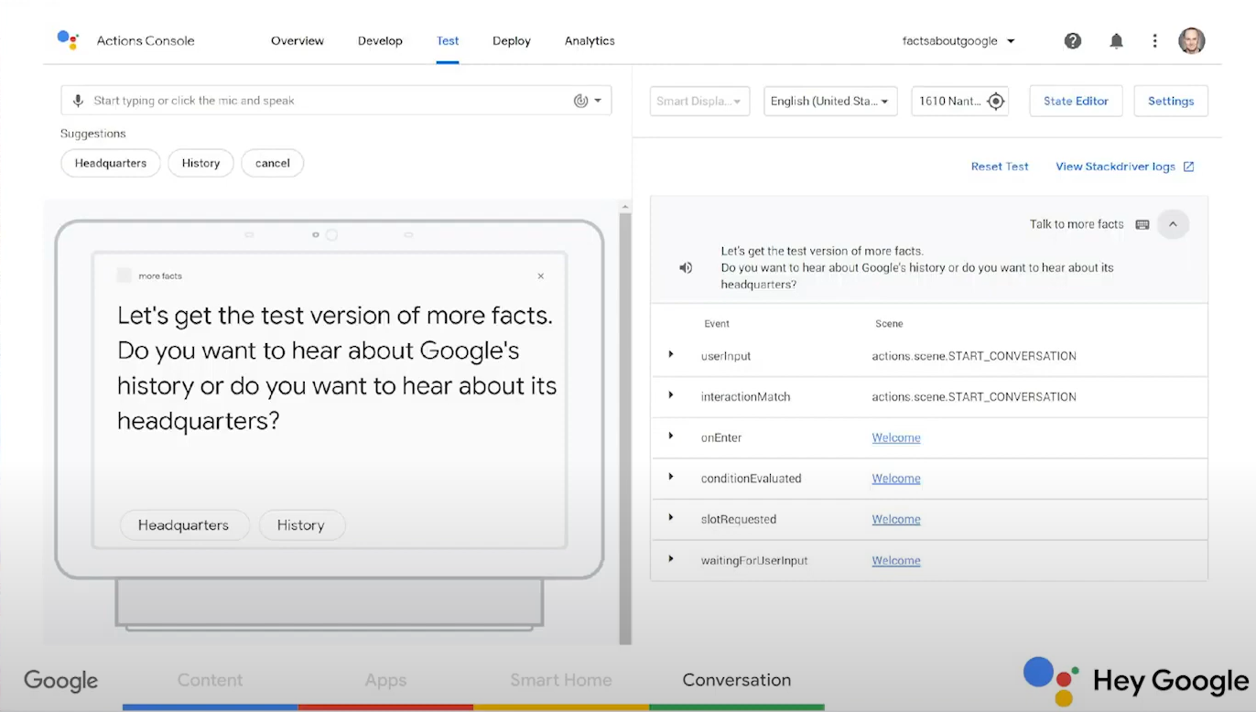Collapse the Talk to more facts panel
The width and height of the screenshot is (1256, 712).
pos(1173,224)
